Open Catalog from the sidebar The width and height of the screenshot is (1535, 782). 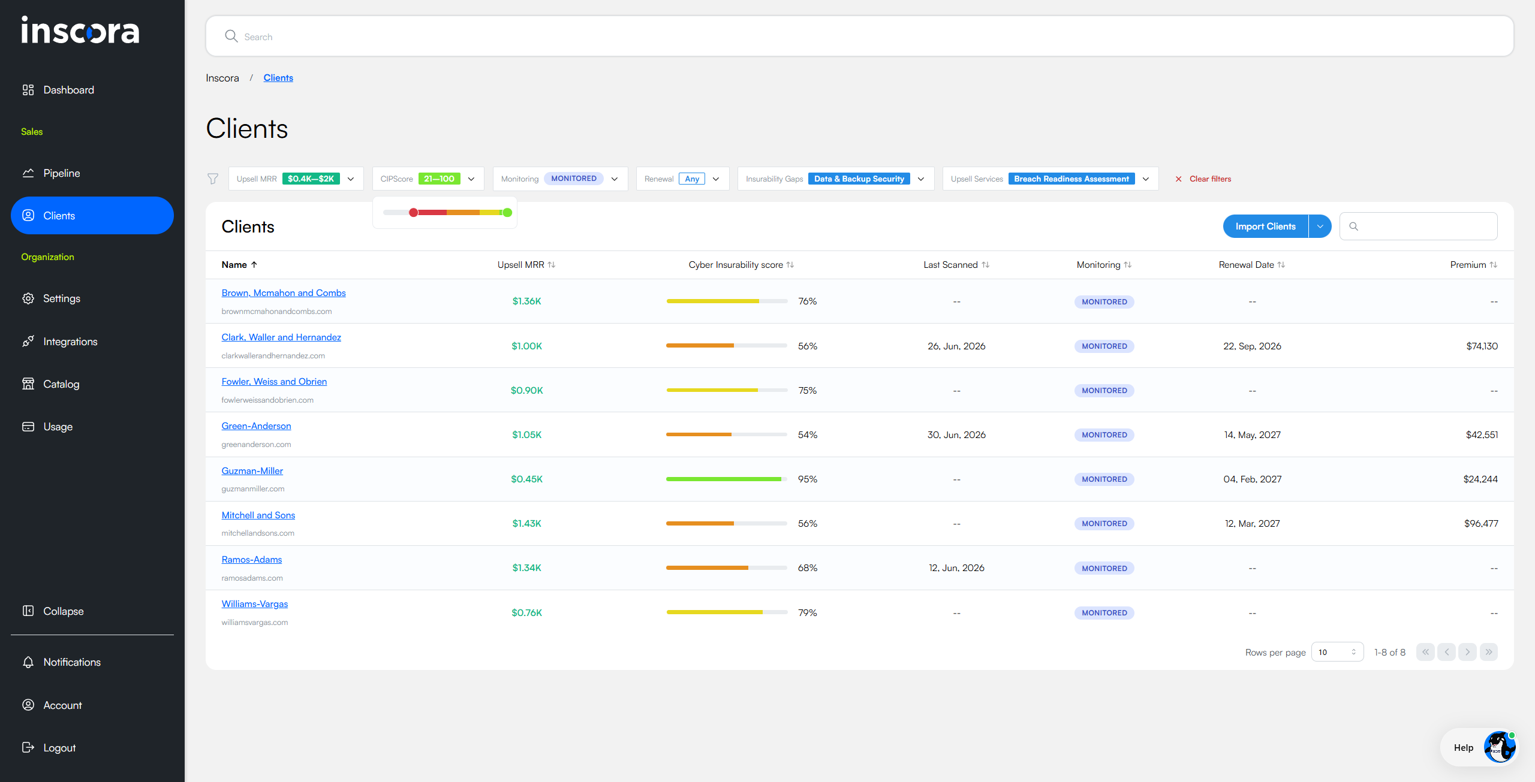tap(92, 384)
